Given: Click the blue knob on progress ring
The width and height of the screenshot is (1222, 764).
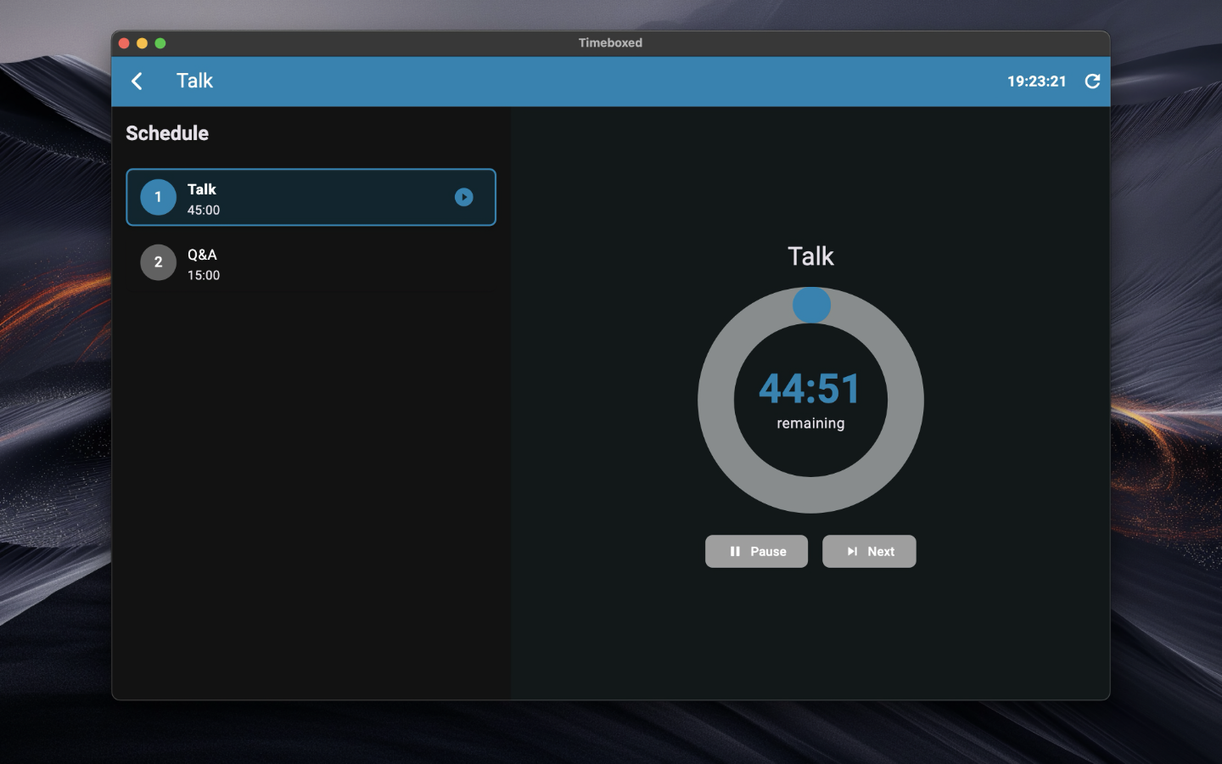Looking at the screenshot, I should click(811, 306).
